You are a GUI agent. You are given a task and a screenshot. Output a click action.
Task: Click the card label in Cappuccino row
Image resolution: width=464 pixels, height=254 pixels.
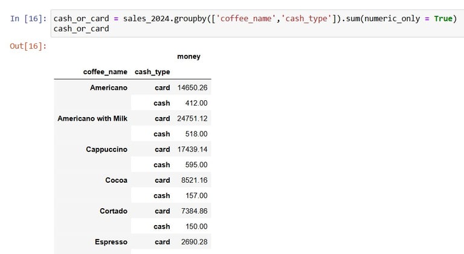[x=162, y=150]
